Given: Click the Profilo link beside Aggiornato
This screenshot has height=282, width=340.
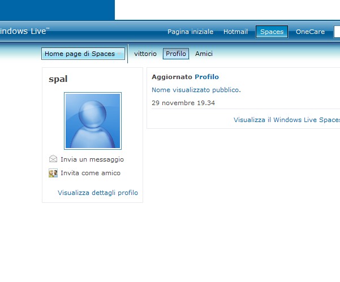Looking at the screenshot, I should pyautogui.click(x=206, y=77).
